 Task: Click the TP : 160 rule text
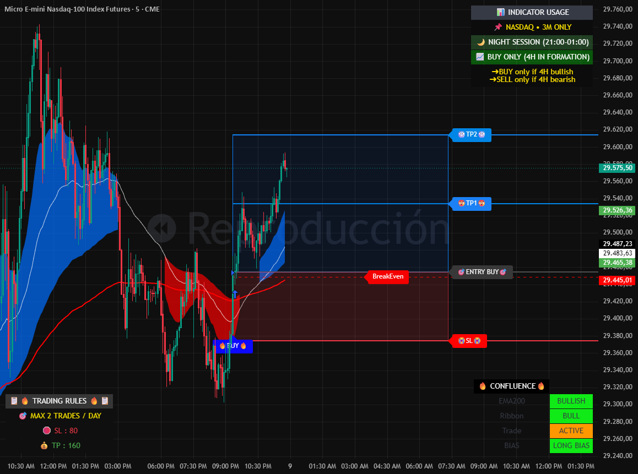[x=66, y=445]
